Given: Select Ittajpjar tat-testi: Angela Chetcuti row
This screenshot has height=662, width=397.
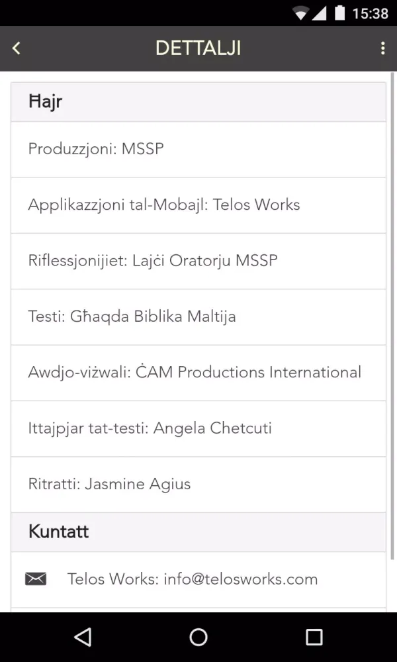Looking at the screenshot, I should point(198,428).
